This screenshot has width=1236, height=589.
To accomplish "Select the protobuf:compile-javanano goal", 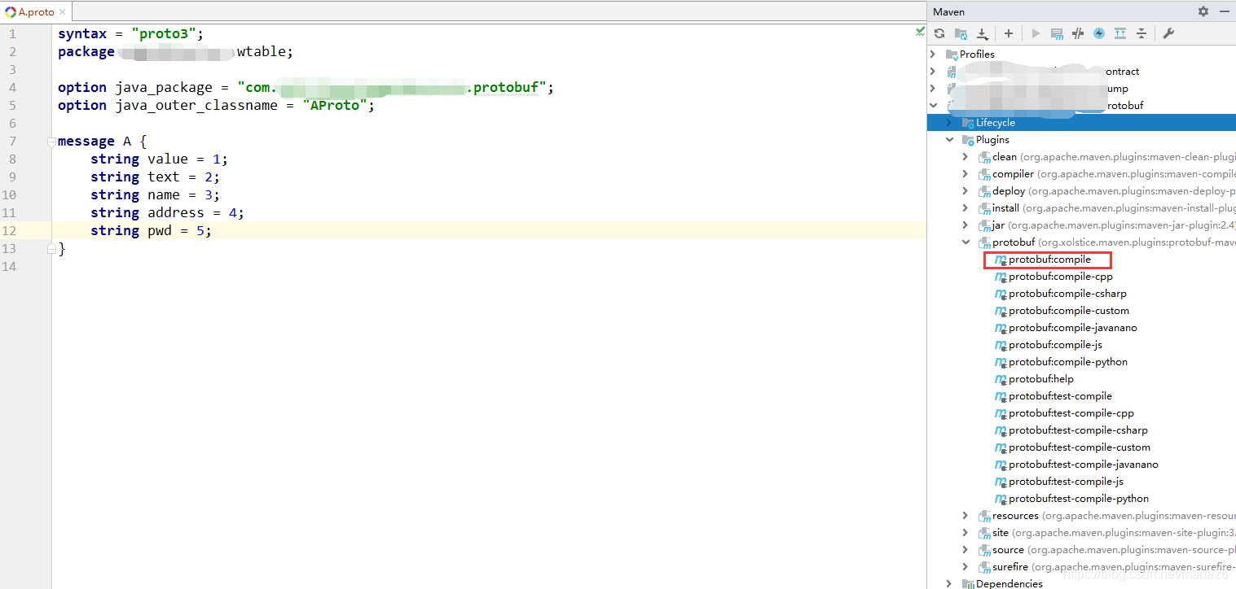I will pyautogui.click(x=1073, y=328).
